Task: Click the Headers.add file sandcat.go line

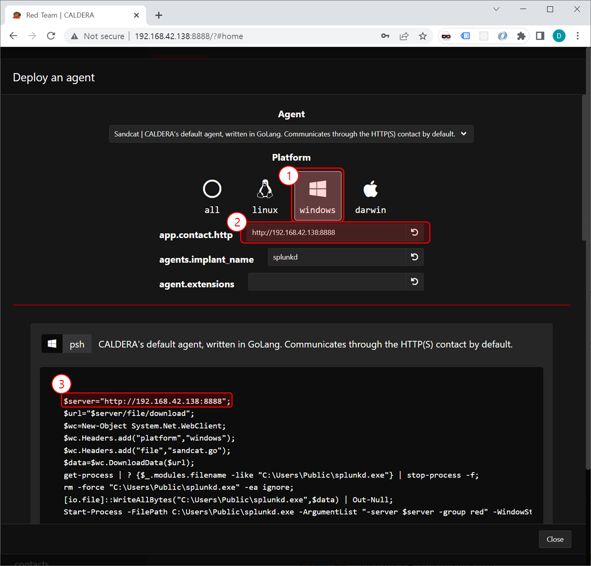Action: click(x=147, y=450)
